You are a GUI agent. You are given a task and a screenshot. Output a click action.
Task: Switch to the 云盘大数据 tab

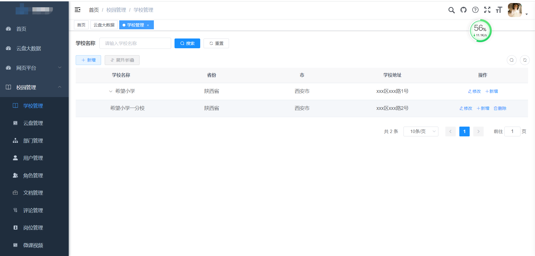[104, 25]
